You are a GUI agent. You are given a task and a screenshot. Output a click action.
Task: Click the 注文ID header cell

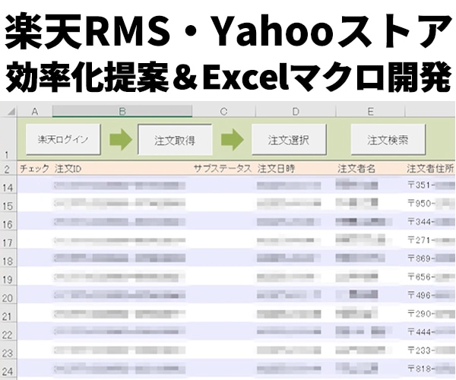tap(122, 169)
